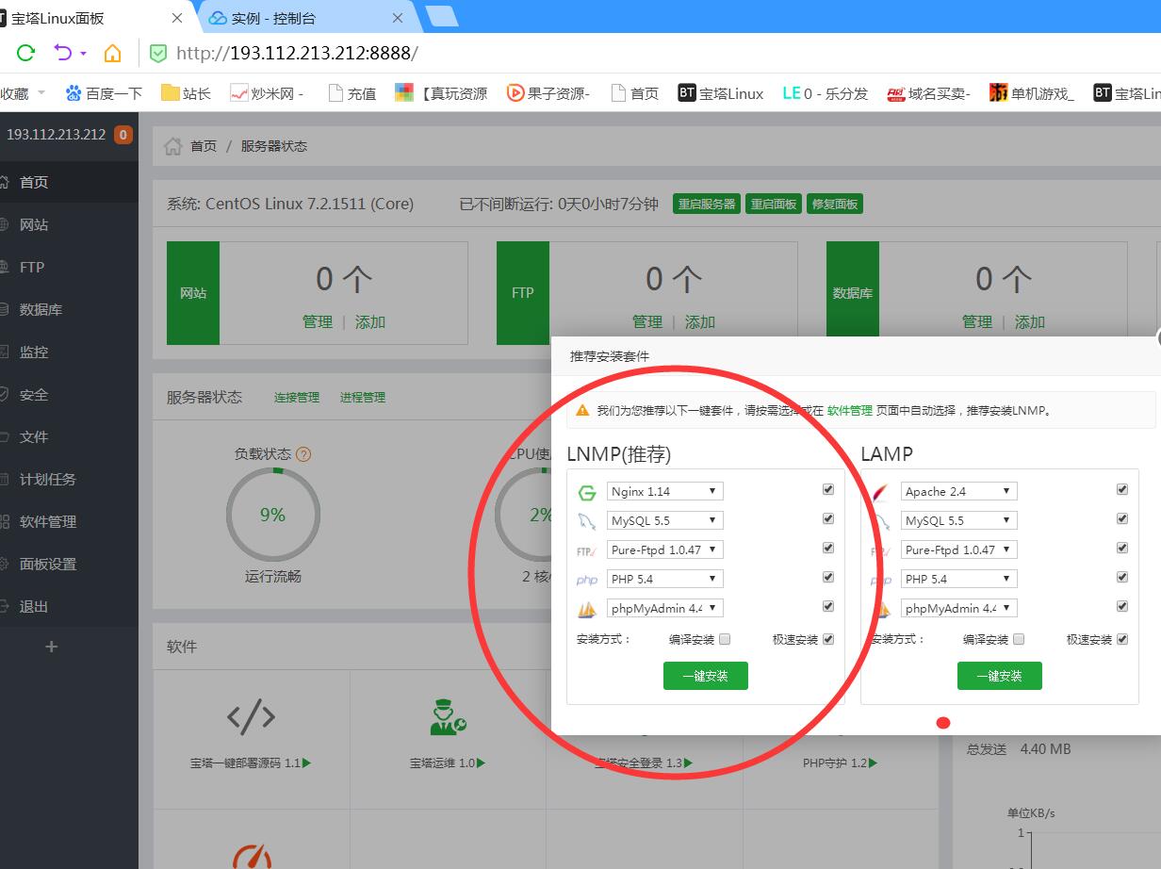Click the undo/back arrow icon in toolbar
Screen dimensions: 1161x869
(x=63, y=53)
